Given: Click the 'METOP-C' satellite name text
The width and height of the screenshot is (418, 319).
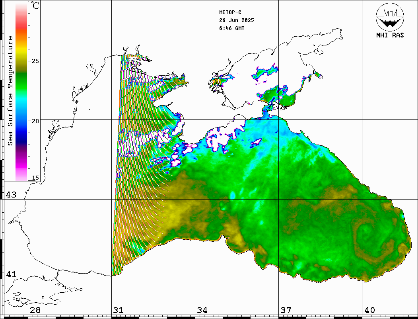Looking at the screenshot, I should 230,12.
